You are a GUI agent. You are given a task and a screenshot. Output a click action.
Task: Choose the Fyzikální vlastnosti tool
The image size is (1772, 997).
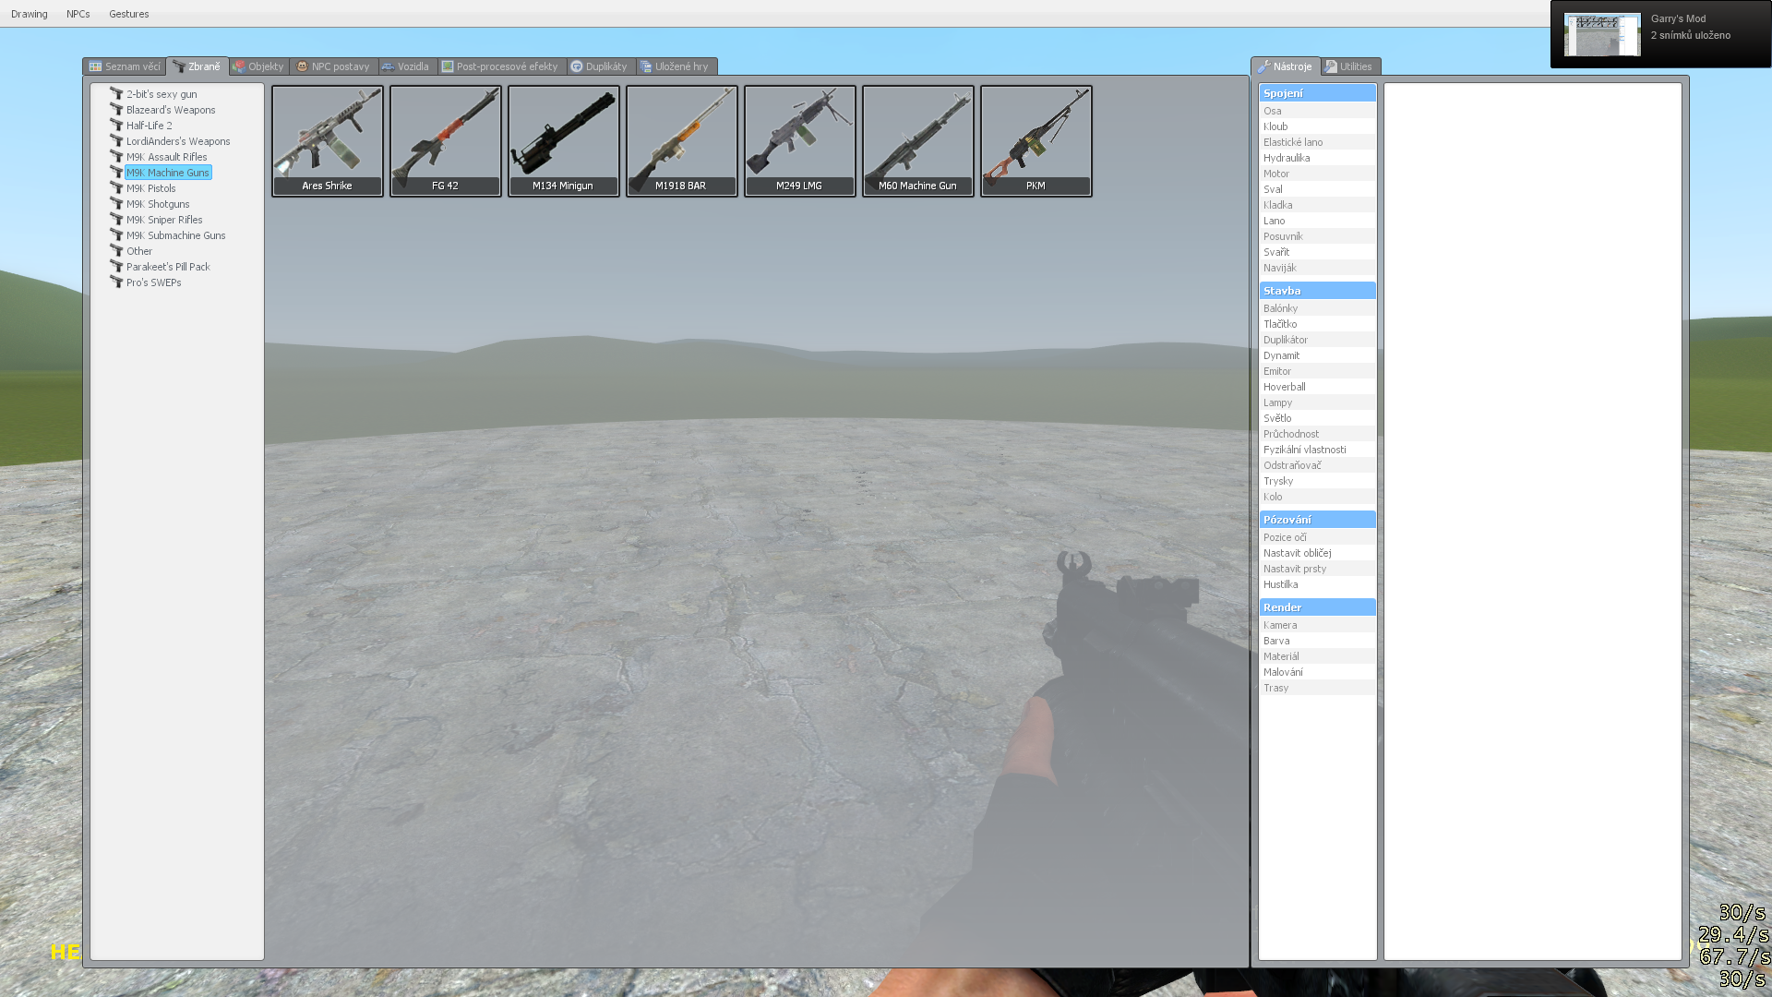coord(1317,450)
